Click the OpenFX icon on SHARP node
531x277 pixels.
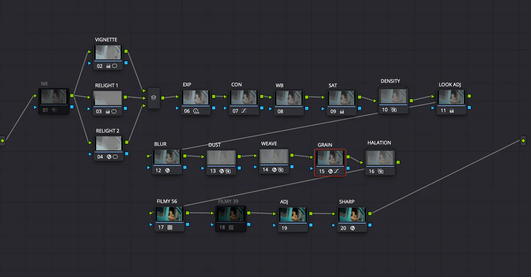[x=352, y=228]
